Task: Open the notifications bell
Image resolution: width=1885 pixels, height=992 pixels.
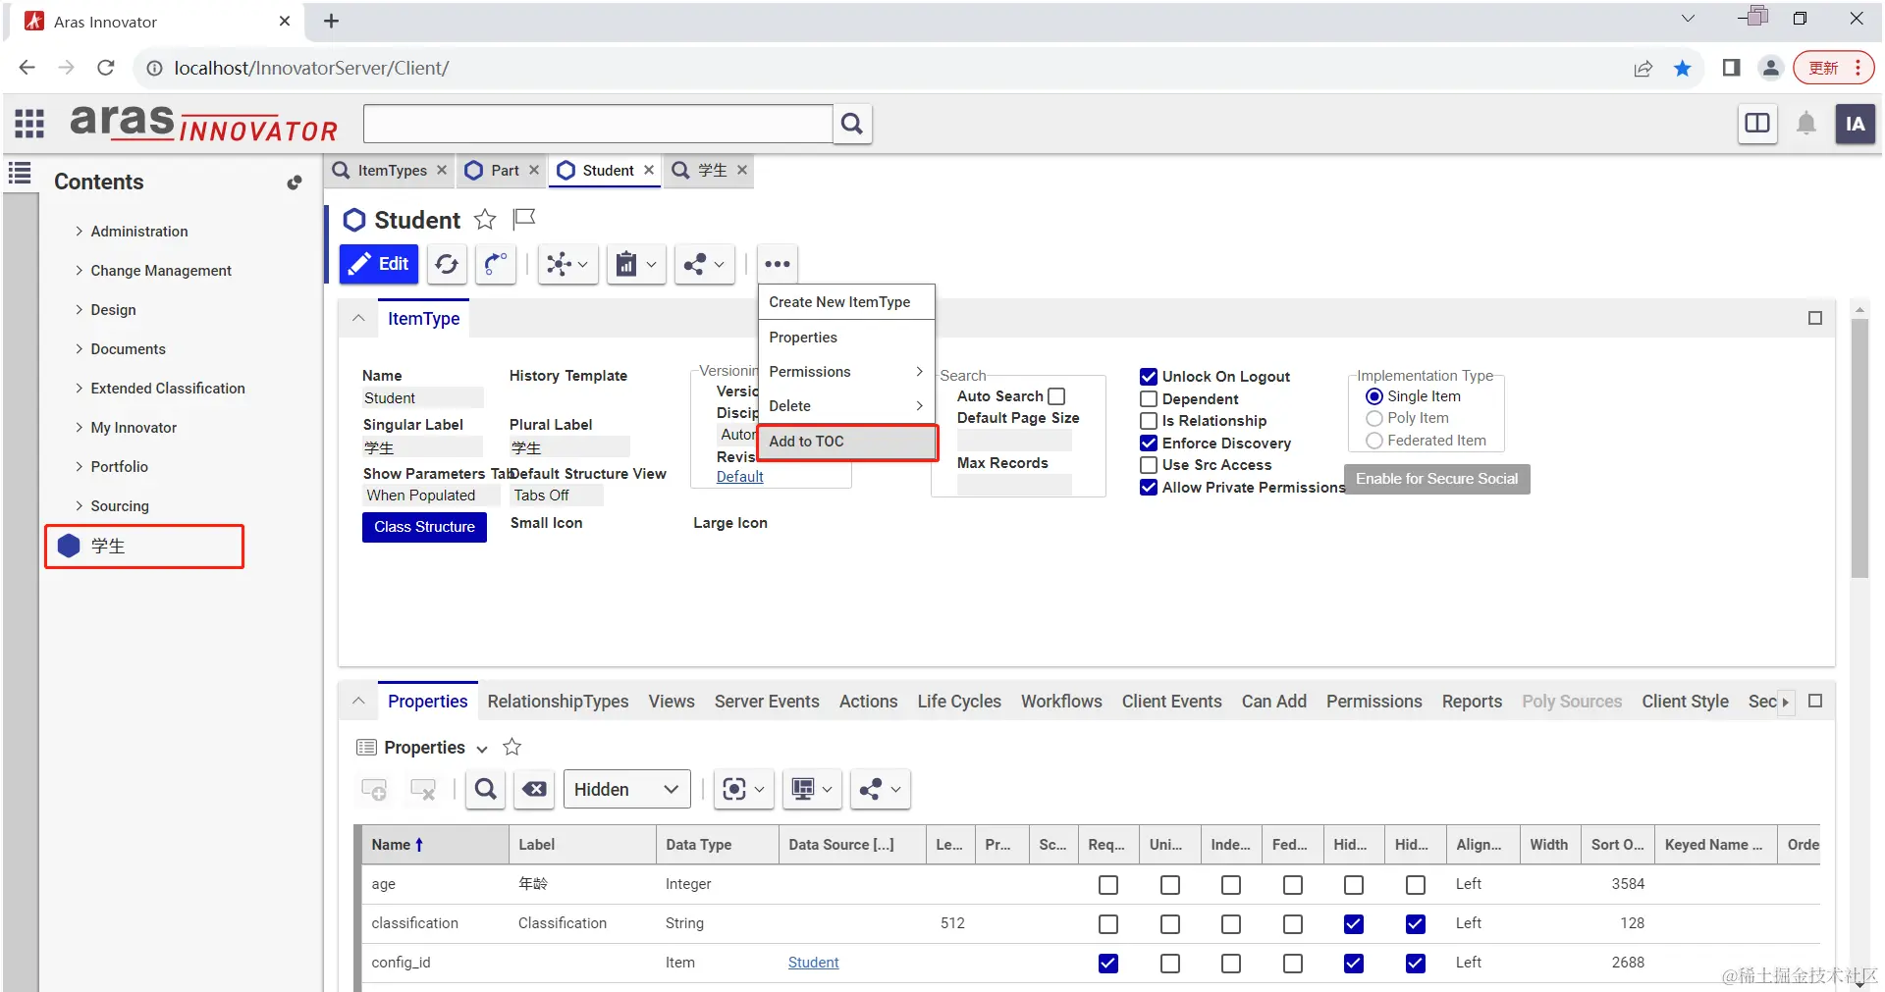Action: click(1805, 124)
